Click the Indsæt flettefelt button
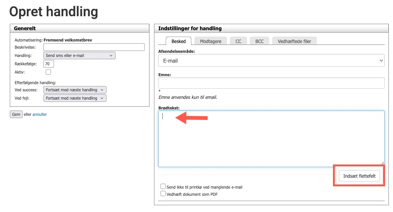 [359, 176]
